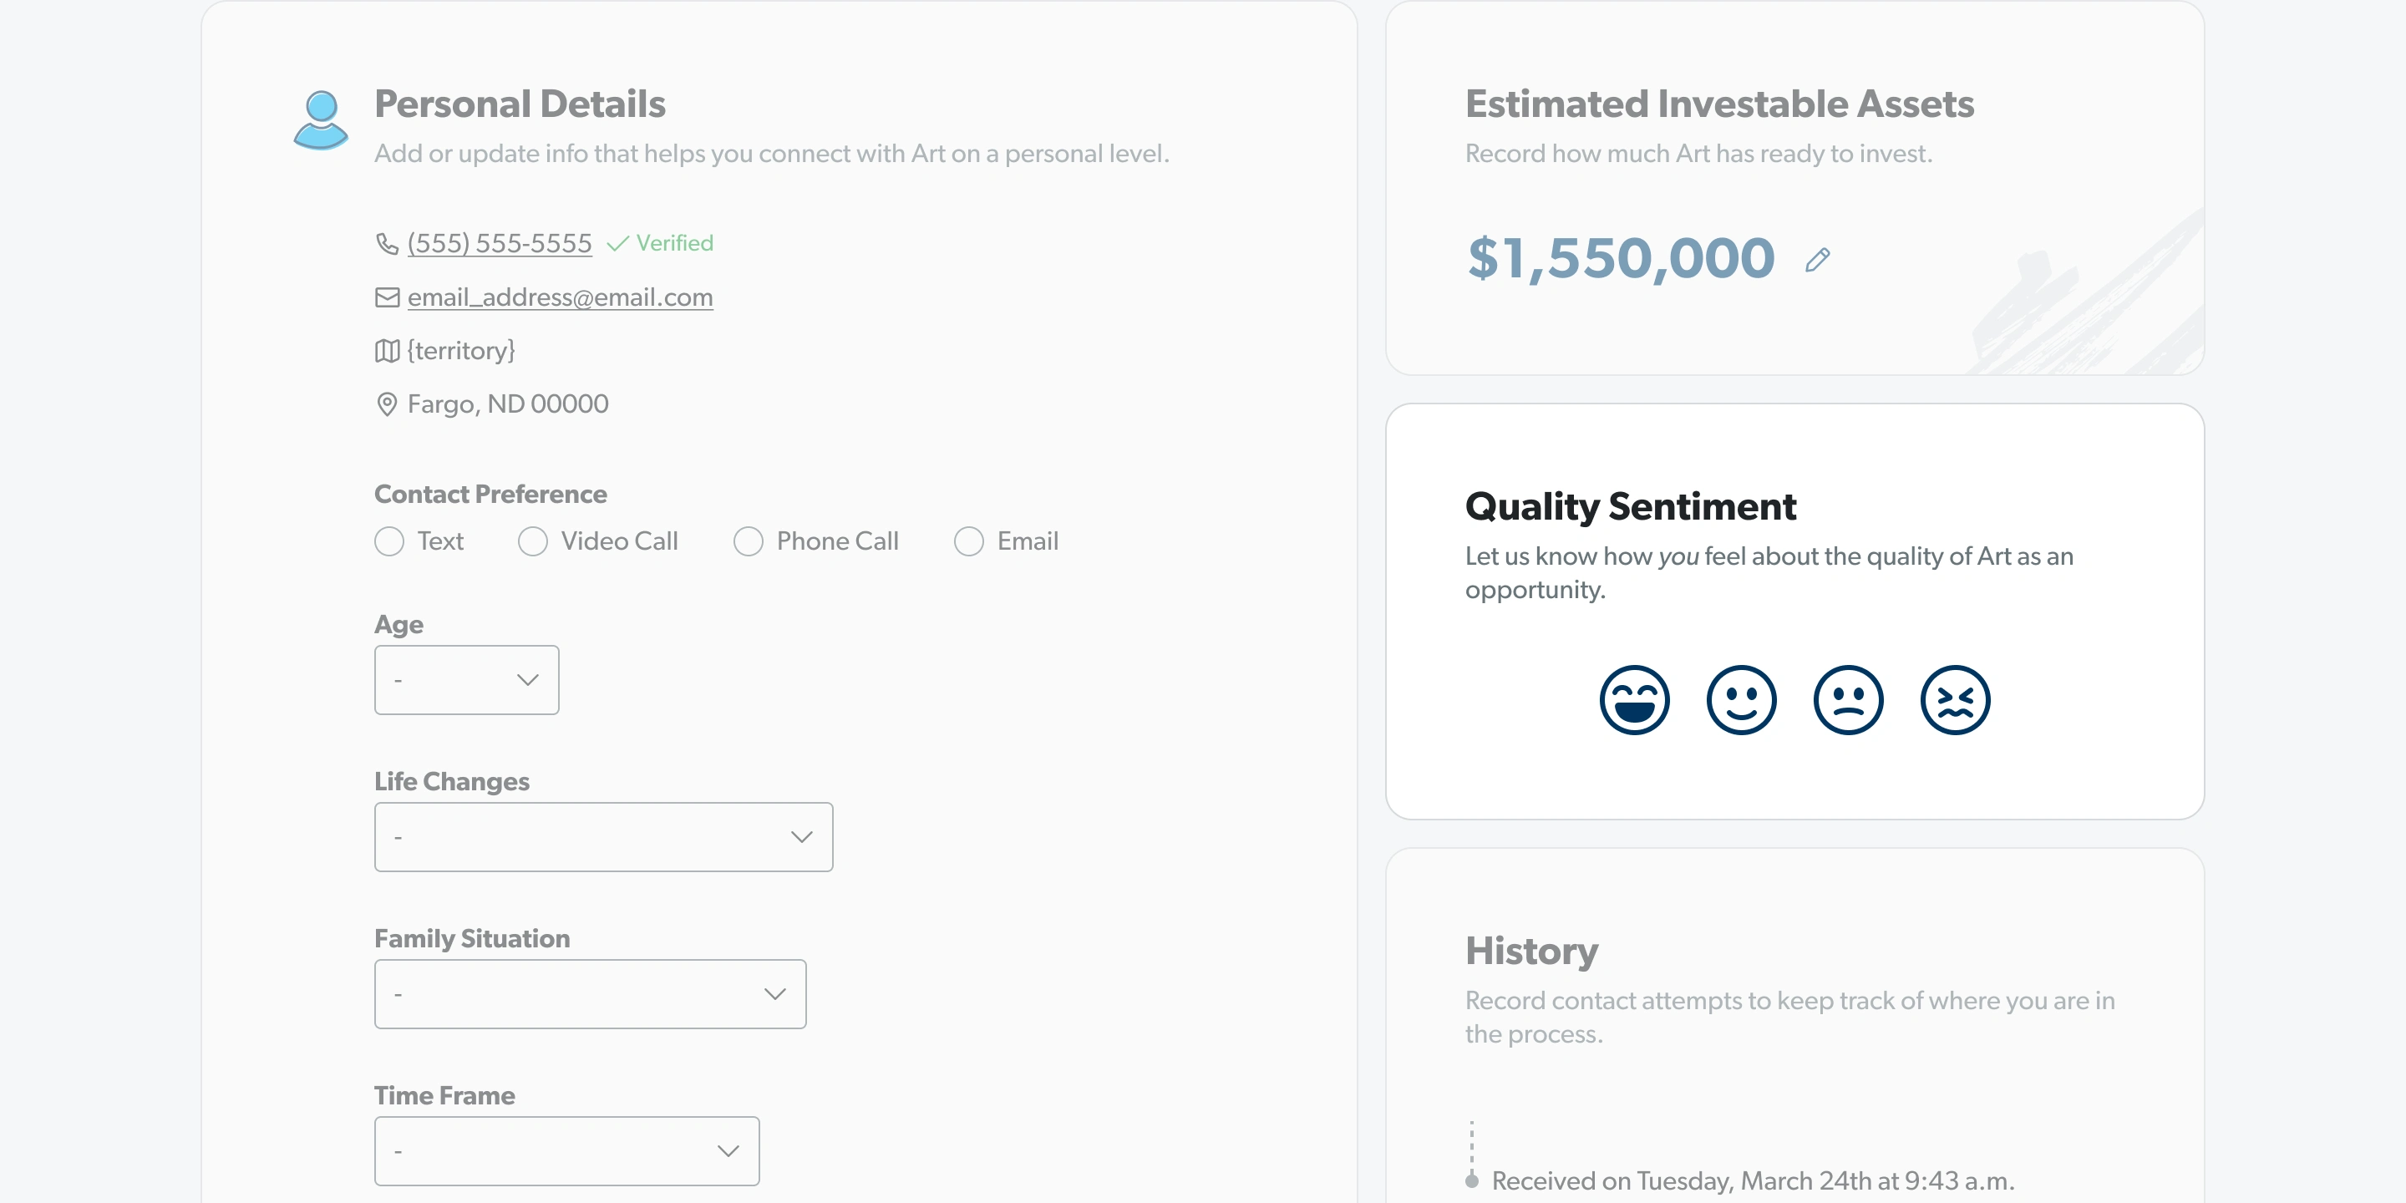Open the Family Situation dropdown

(589, 994)
